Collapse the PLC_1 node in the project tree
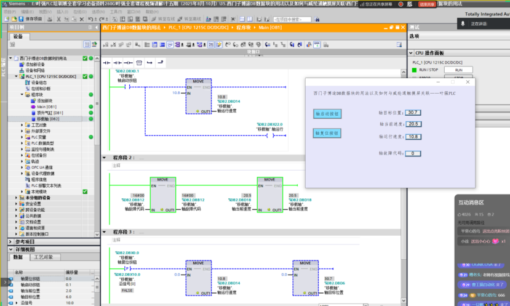The image size is (510, 306). (x=16, y=76)
